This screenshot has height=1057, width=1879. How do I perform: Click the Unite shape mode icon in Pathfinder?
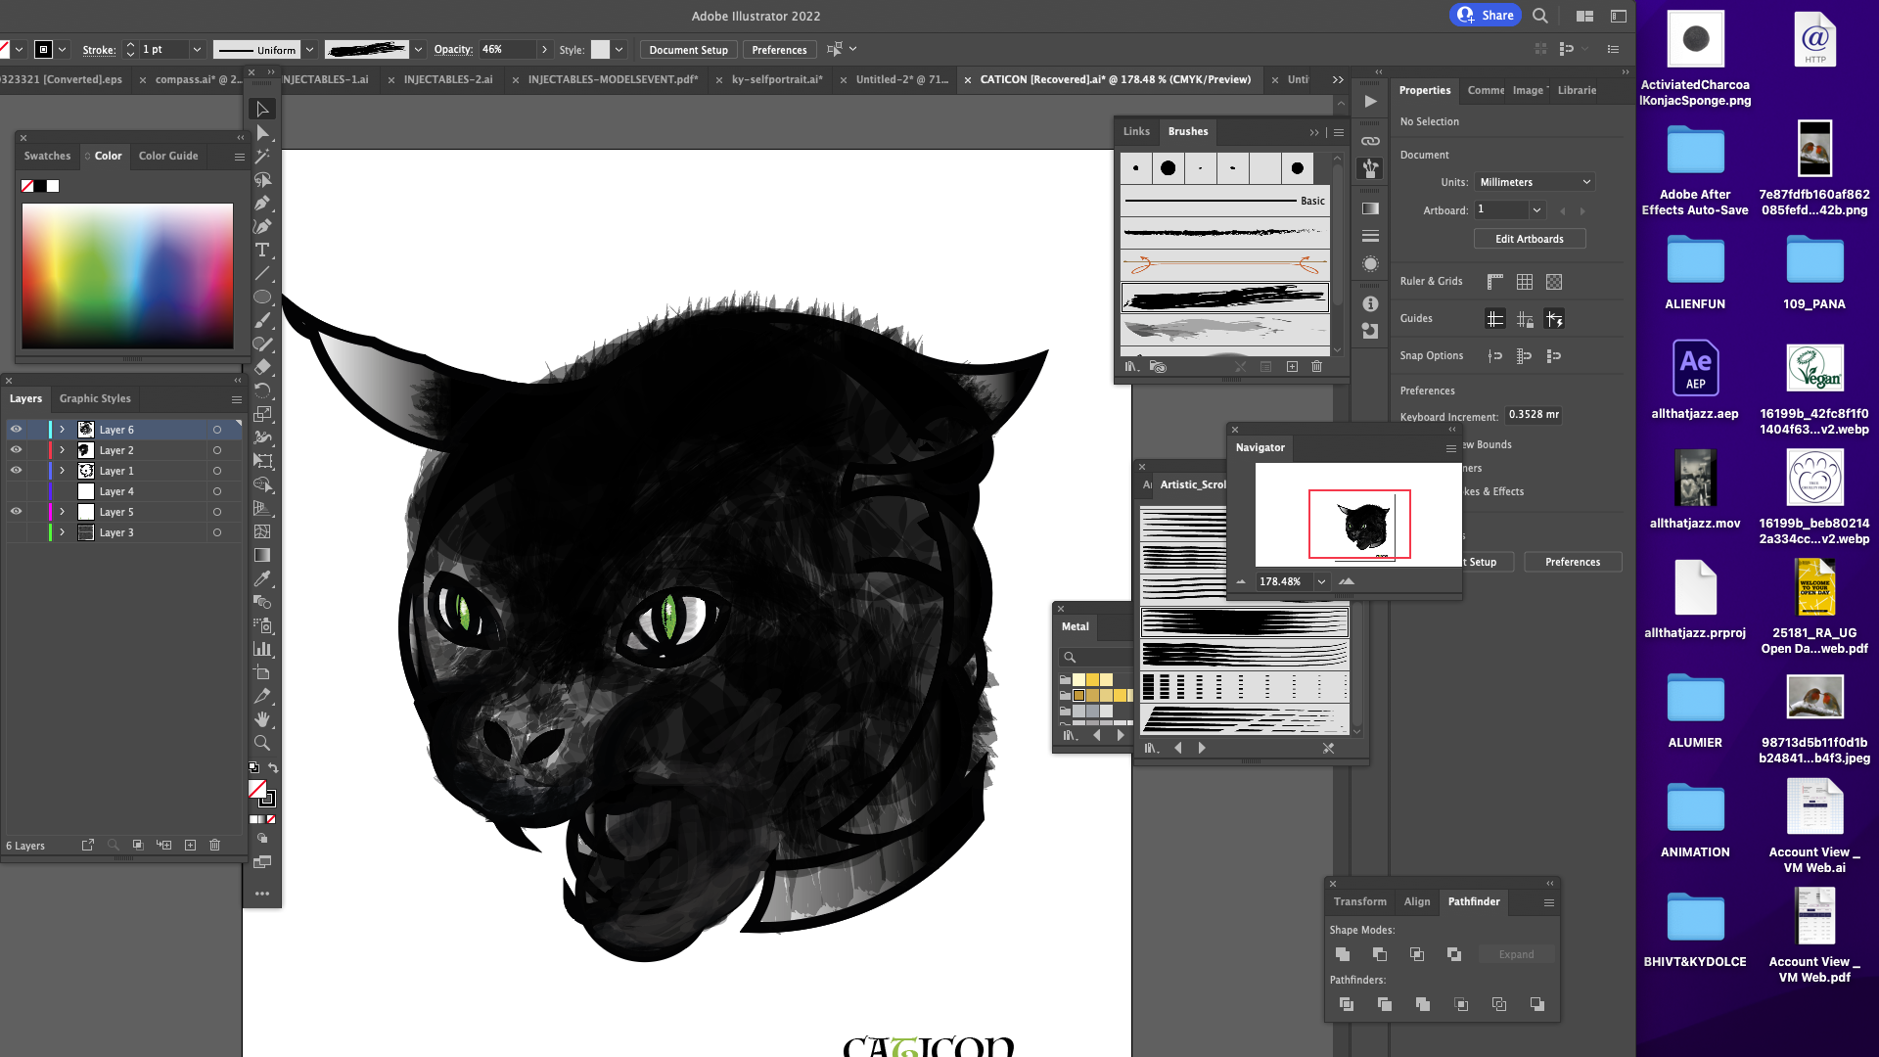pos(1343,954)
